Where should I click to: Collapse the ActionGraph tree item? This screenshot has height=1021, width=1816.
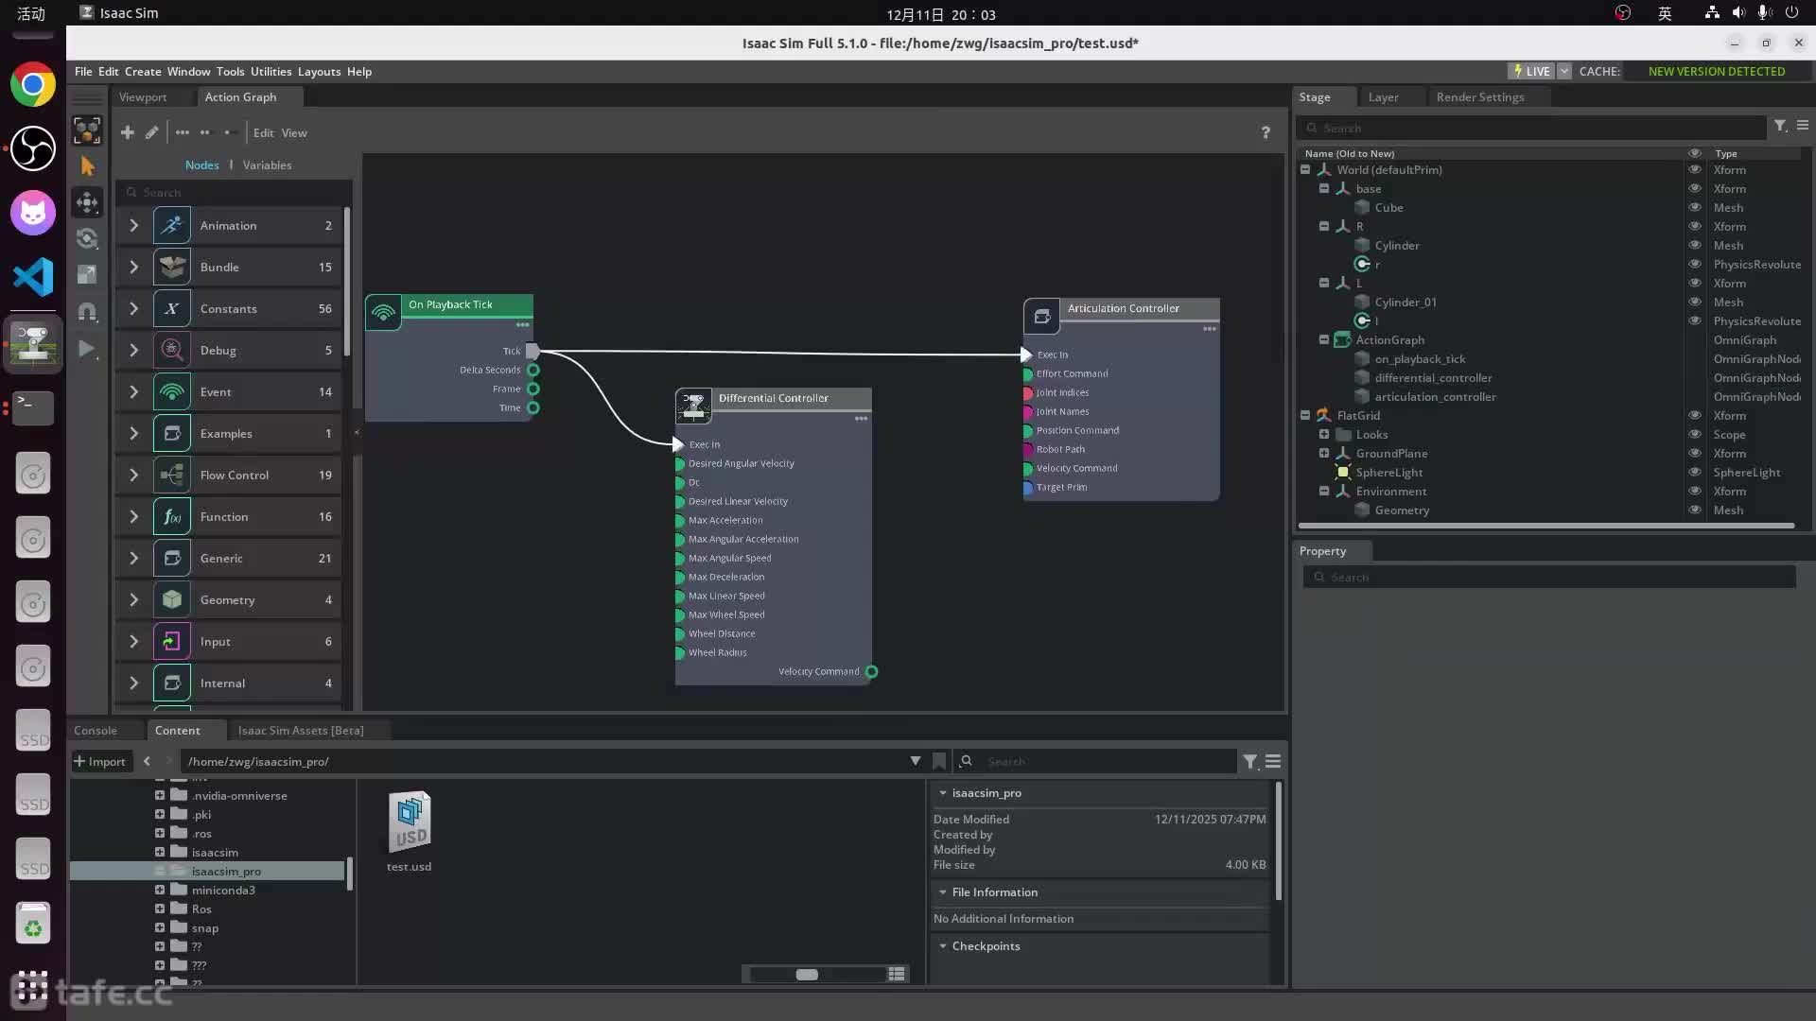(1324, 339)
